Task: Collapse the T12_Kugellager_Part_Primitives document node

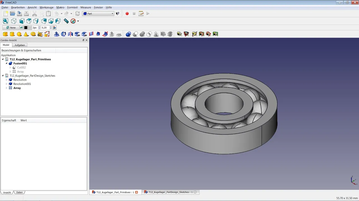Action: (x=3, y=59)
